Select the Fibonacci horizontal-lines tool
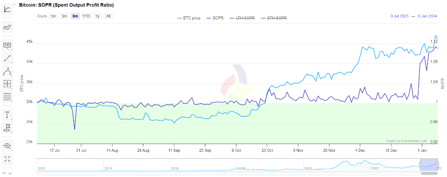Viewport: 447px width, 177px height. click(x=7, y=96)
